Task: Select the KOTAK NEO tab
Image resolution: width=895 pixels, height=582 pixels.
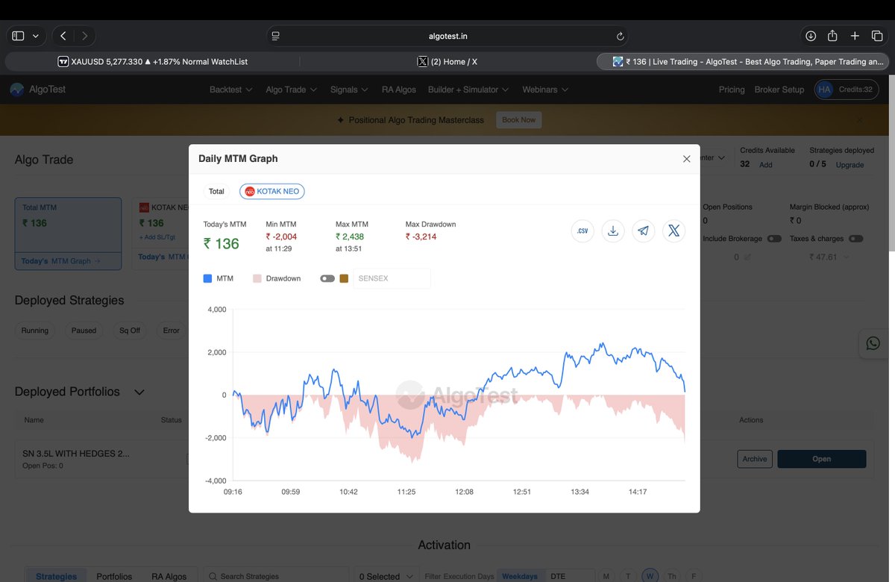Action: click(272, 192)
